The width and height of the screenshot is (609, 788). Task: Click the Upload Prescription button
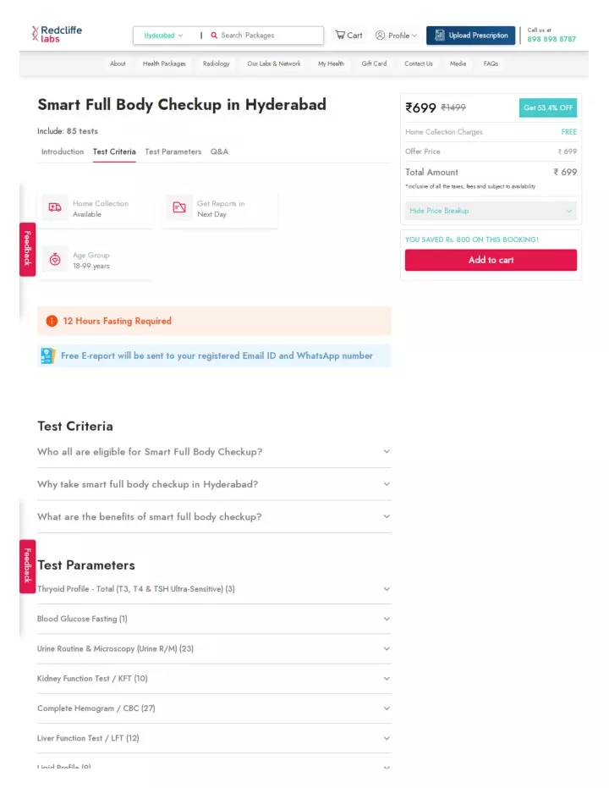tap(470, 36)
